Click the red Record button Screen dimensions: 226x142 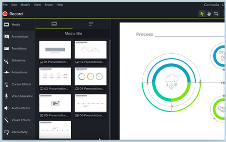(13, 14)
